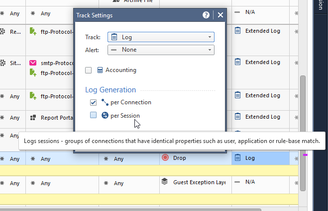Image resolution: width=328 pixels, height=211 pixels.
Task: Click the smtp-Protocol service entry
Action: point(57,63)
